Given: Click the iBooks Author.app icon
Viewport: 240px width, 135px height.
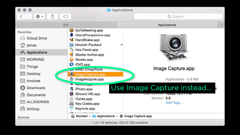Looking at the screenshot, I should 71,55.
